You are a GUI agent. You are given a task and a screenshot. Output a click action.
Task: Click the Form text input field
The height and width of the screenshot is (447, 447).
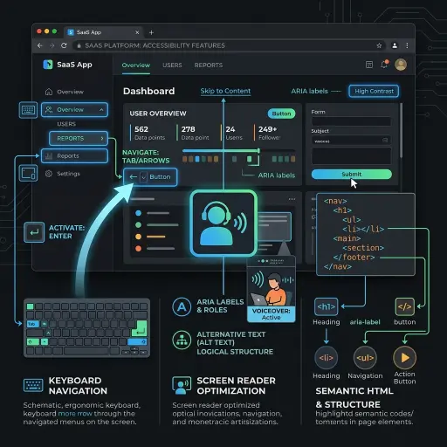(351, 121)
